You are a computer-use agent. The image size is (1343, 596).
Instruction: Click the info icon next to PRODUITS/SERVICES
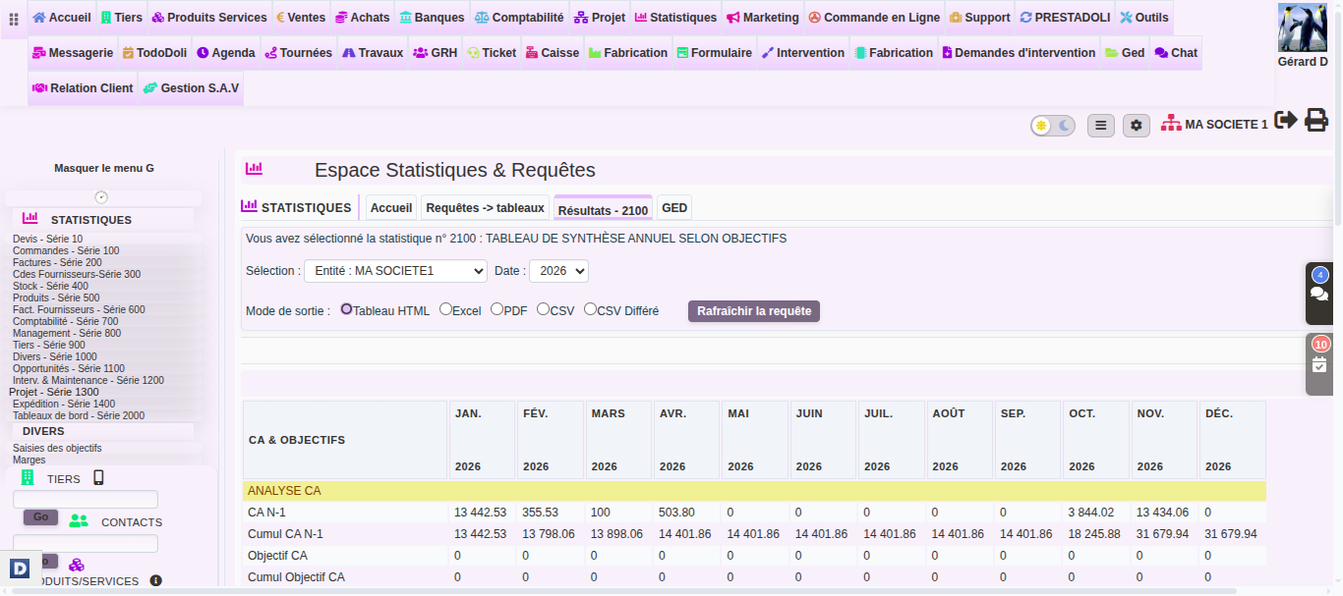[x=155, y=580]
